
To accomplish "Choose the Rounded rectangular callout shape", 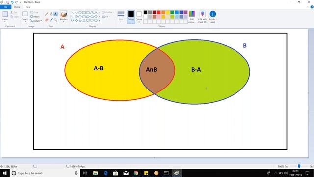I will point(88,21).
